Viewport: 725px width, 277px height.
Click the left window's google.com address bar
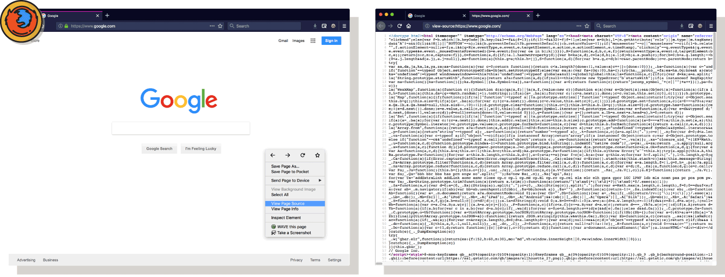point(140,26)
